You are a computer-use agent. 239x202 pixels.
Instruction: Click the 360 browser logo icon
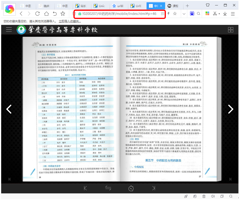point(9,9)
